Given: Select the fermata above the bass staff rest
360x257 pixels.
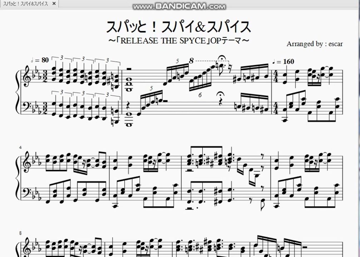Looking at the screenshot, I should 220,94.
